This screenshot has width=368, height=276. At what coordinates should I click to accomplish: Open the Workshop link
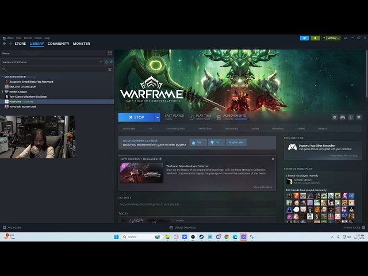[278, 129]
